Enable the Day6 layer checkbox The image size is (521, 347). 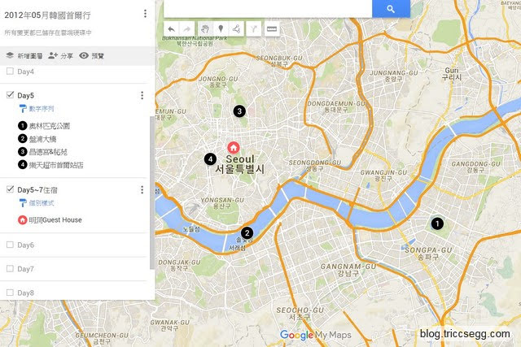(10, 245)
